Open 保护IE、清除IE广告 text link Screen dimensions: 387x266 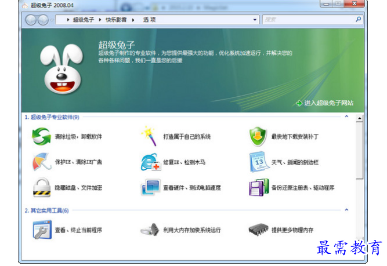click(x=78, y=162)
